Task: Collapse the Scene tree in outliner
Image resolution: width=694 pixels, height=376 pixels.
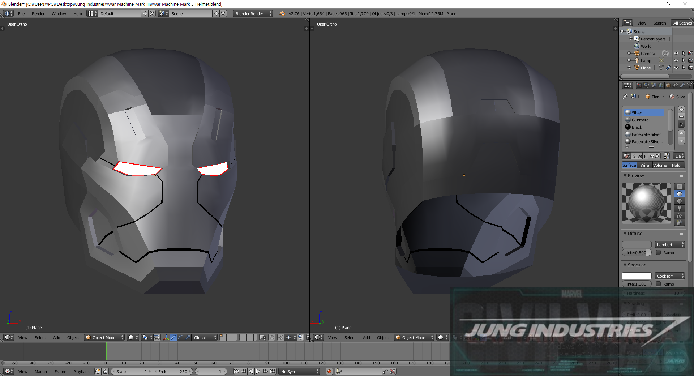Action: coord(622,31)
